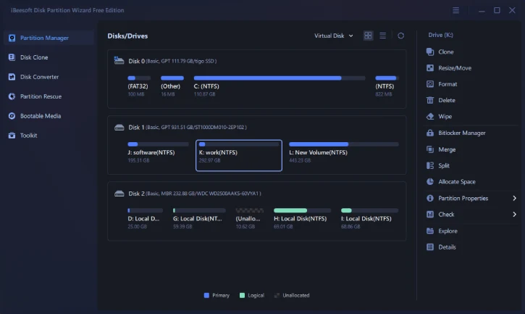
Task: Click the Toolkit briefcase icon
Action: [x=12, y=135]
